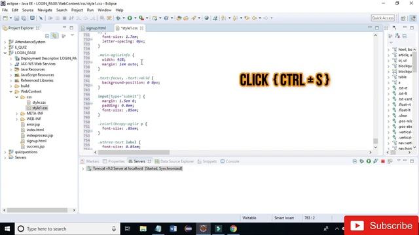Expand the E_QUIZ project node
The image size is (419, 235).
5,48
